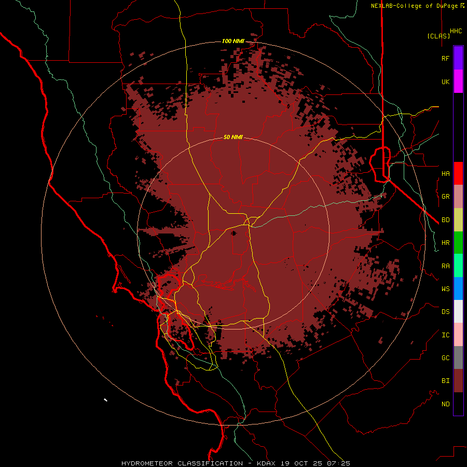Click the WS blue legend swatch
The width and height of the screenshot is (467, 467).
[x=458, y=289]
